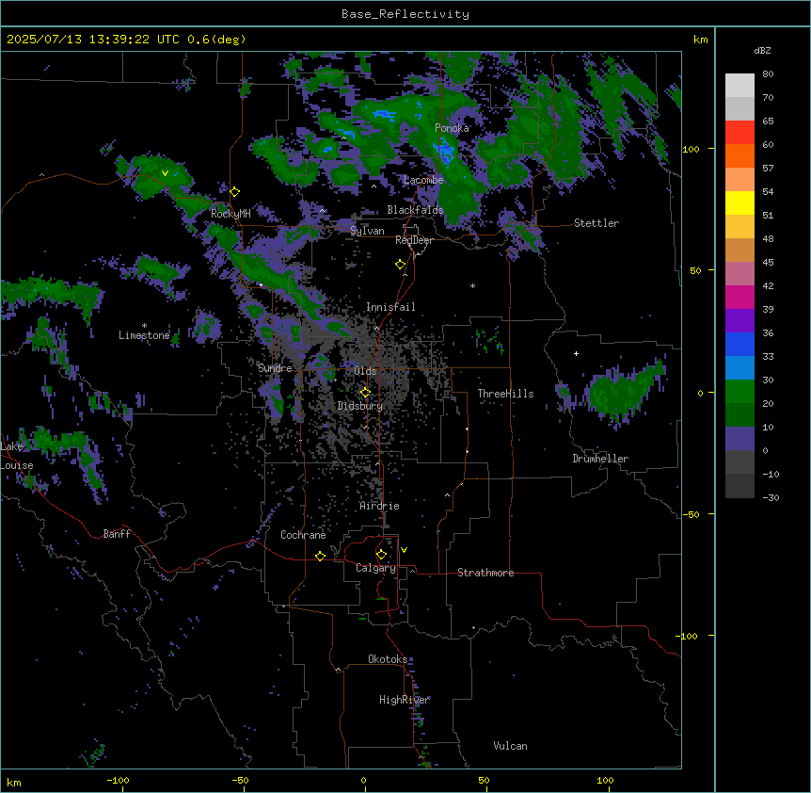811x793 pixels.
Task: Click the yellow diamond marker beside RockyMH
Action: 235,192
